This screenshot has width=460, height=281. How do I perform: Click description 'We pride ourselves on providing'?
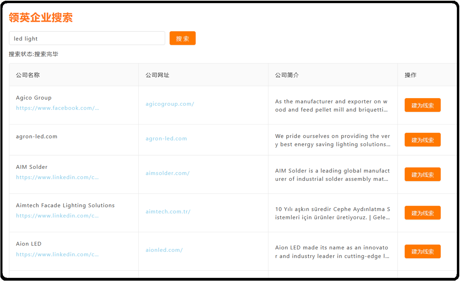click(333, 140)
